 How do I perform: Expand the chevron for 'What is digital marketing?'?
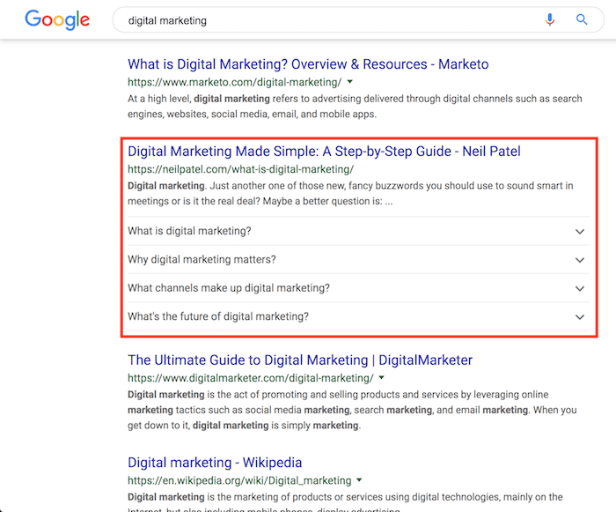(579, 231)
